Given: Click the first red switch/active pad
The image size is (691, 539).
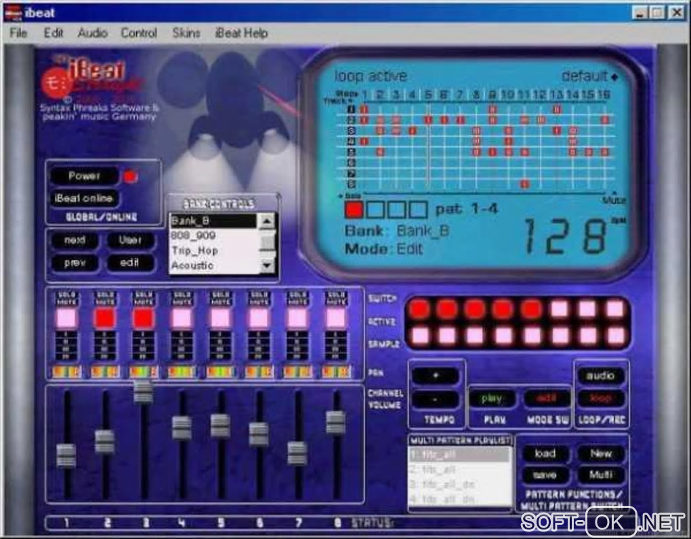Looking at the screenshot, I should [419, 309].
